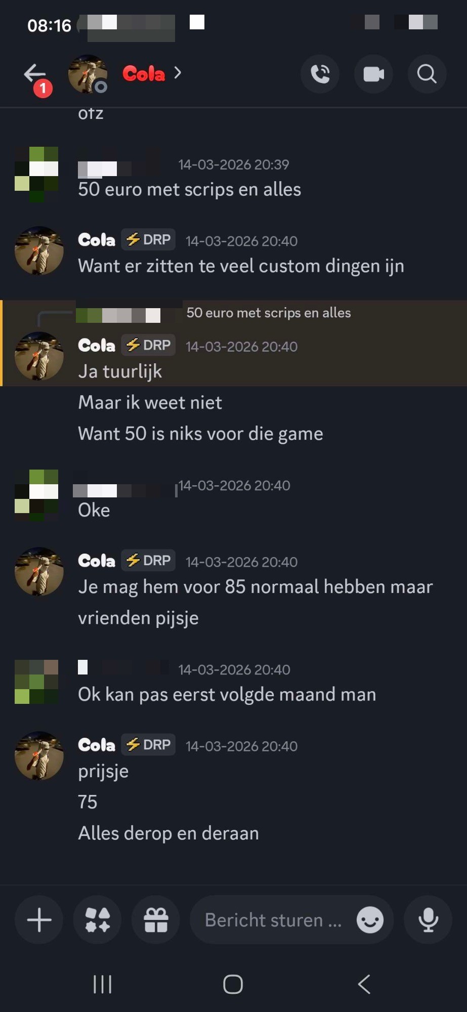Image resolution: width=467 pixels, height=1012 pixels.
Task: Open pixelated avatar beside 'Oke' message
Action: [x=36, y=495]
